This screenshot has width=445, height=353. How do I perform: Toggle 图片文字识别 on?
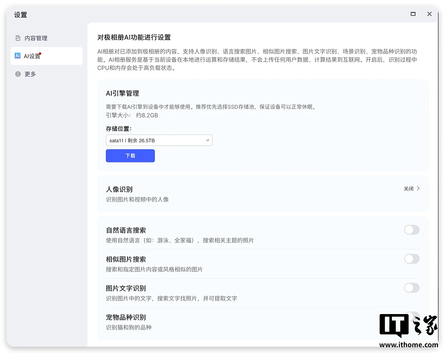click(412, 288)
